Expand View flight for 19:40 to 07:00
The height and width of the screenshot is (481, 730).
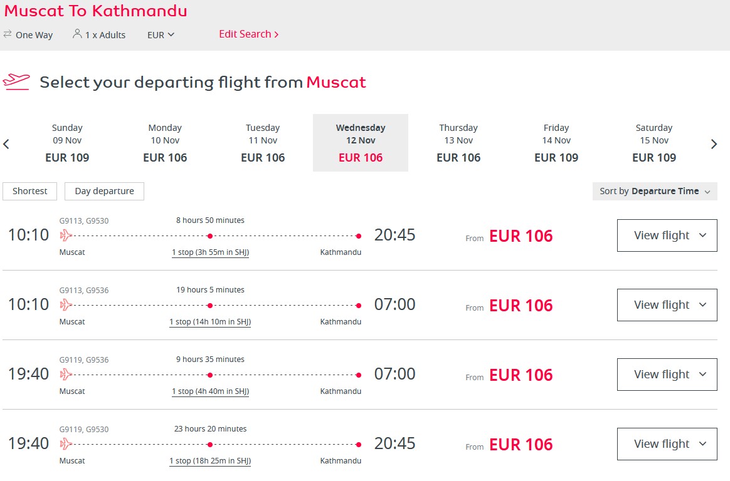[667, 375]
